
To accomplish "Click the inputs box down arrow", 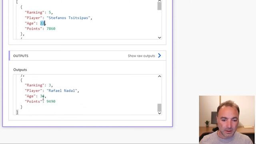I will click(160, 38).
